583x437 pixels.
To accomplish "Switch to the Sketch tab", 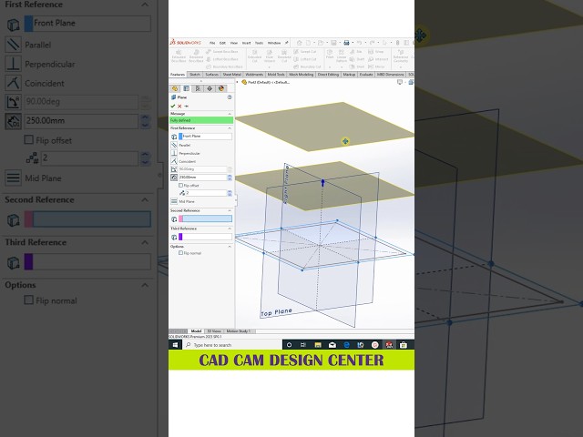I will point(195,75).
